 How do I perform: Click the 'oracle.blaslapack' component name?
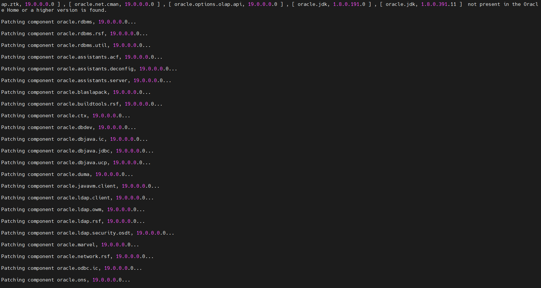82,92
